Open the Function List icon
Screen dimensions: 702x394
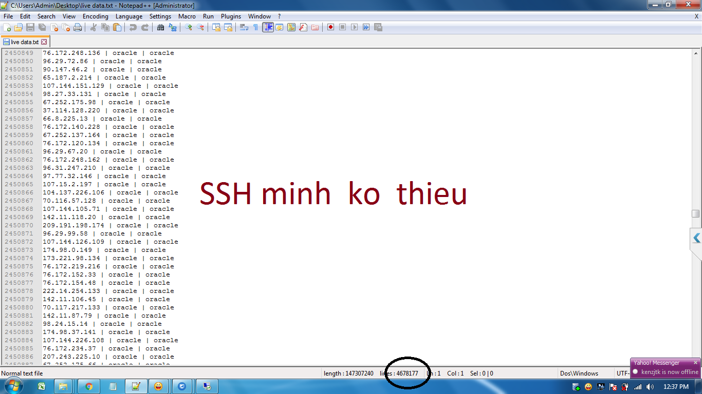click(303, 27)
